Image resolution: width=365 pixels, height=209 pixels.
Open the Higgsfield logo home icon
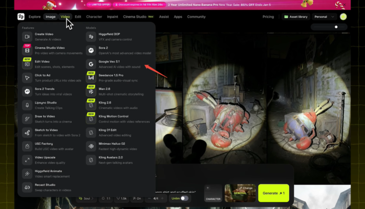(21, 17)
